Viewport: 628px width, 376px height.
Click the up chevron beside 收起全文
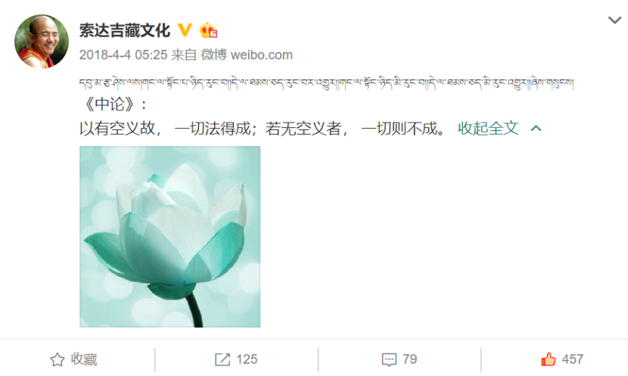pyautogui.click(x=536, y=128)
